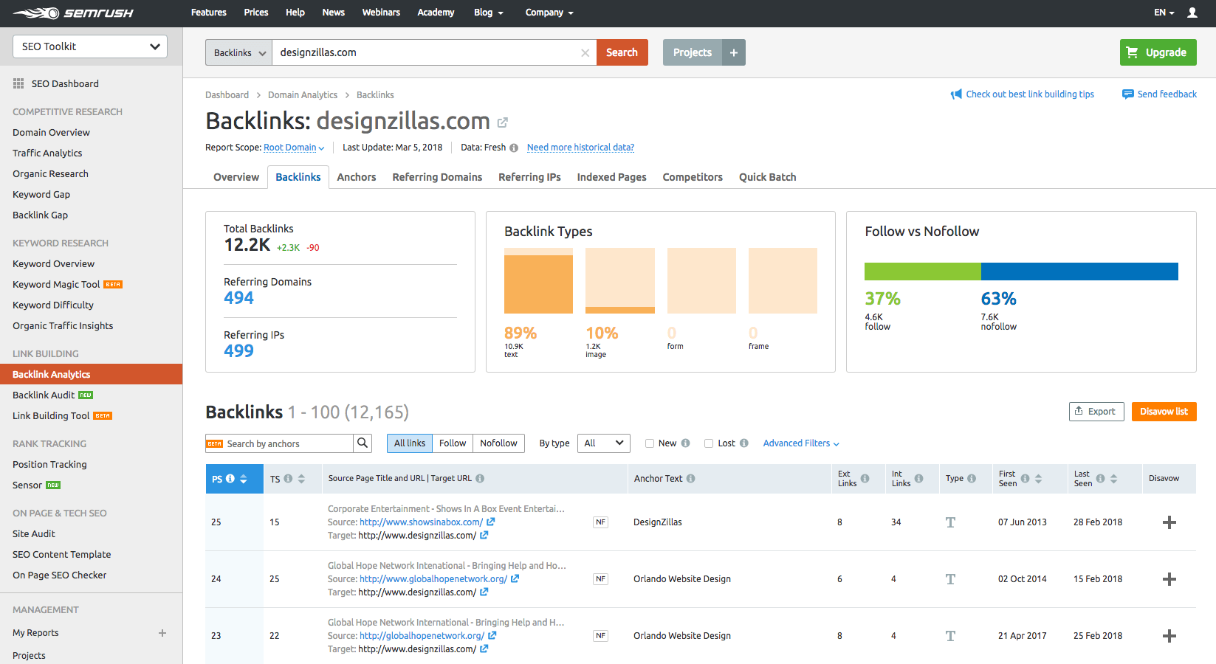Click the SEMrush logo
Image resolution: width=1216 pixels, height=664 pixels.
[73, 13]
